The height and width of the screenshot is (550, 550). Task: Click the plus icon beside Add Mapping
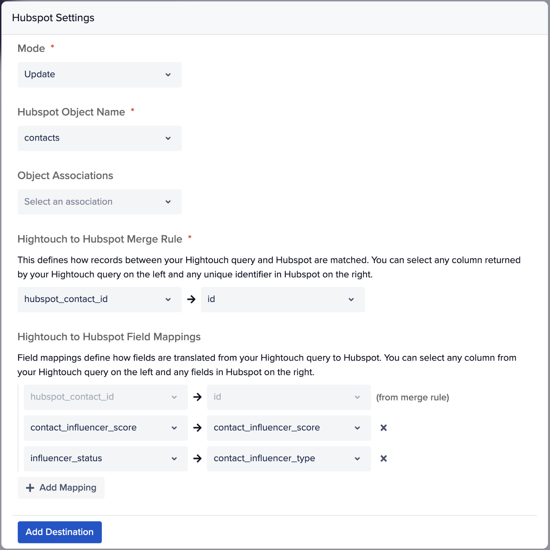[30, 488]
